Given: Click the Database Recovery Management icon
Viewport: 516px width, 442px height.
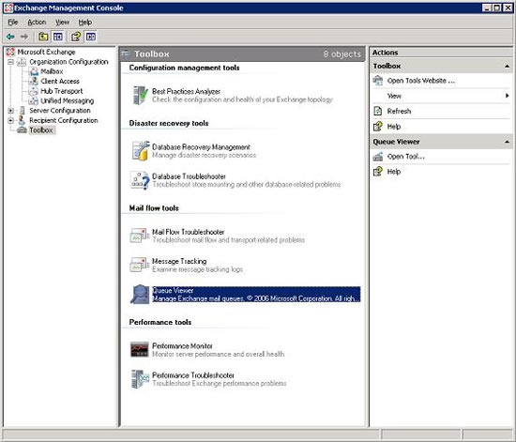Looking at the screenshot, I should pyautogui.click(x=141, y=151).
